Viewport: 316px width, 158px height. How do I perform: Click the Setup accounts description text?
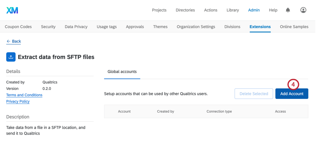click(x=156, y=94)
